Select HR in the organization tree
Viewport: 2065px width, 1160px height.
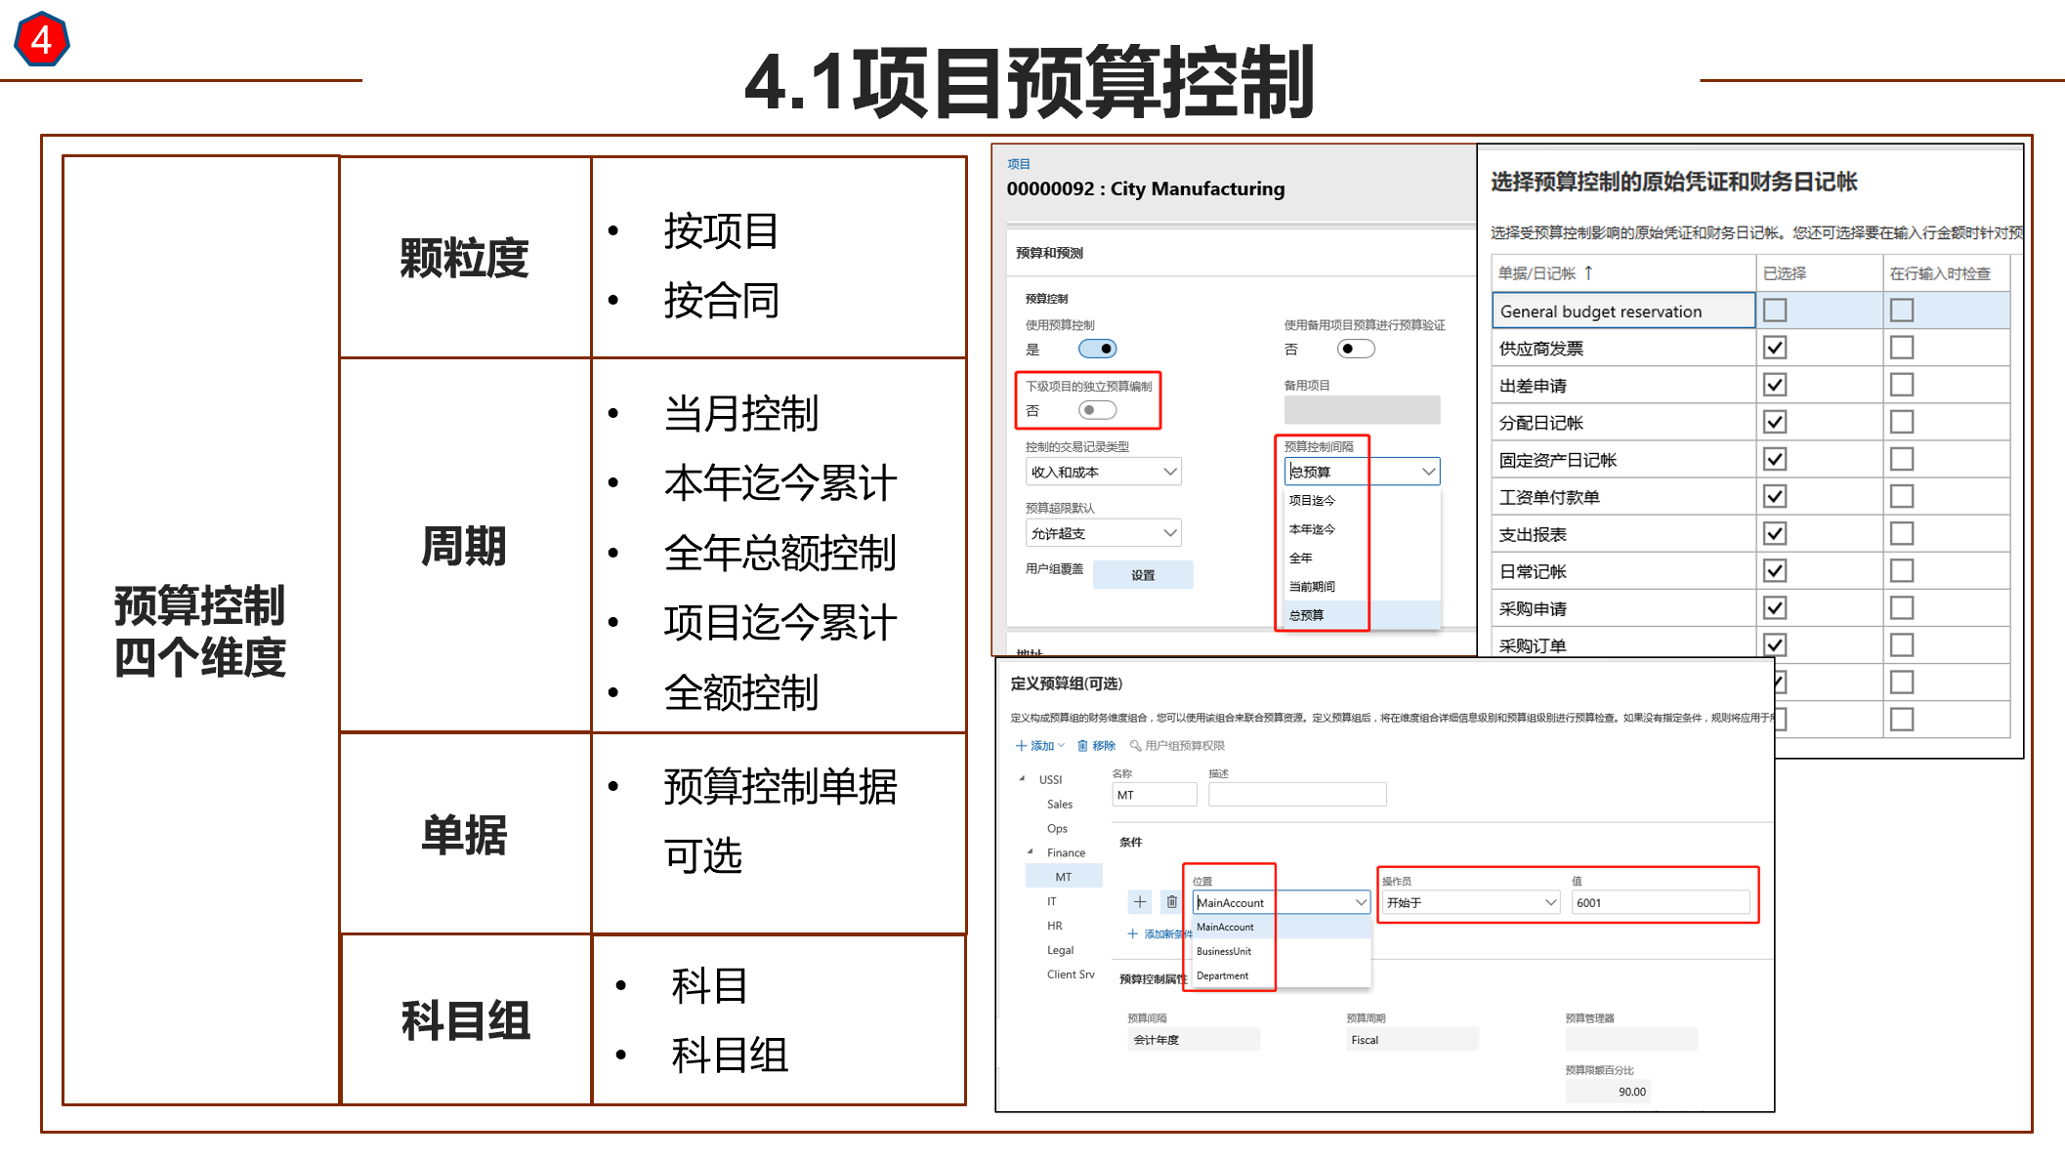coord(1055,926)
